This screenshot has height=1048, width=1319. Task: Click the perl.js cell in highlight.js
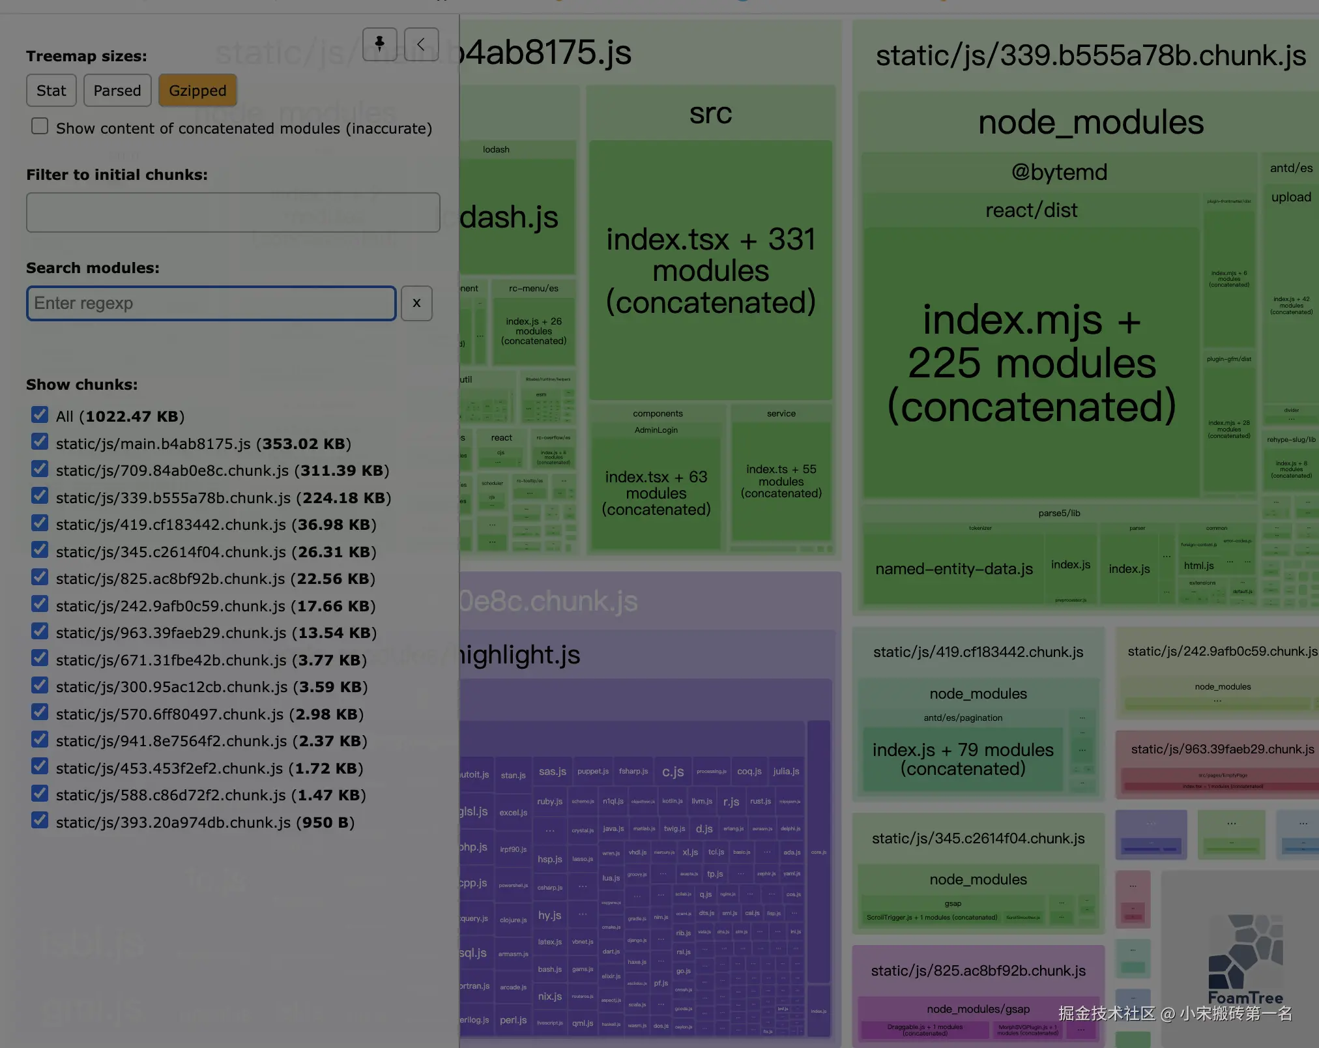pos(513,1020)
